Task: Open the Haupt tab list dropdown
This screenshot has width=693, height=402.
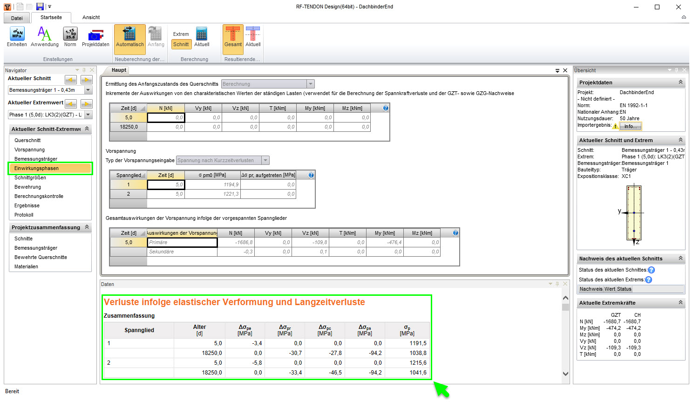Action: coord(557,71)
